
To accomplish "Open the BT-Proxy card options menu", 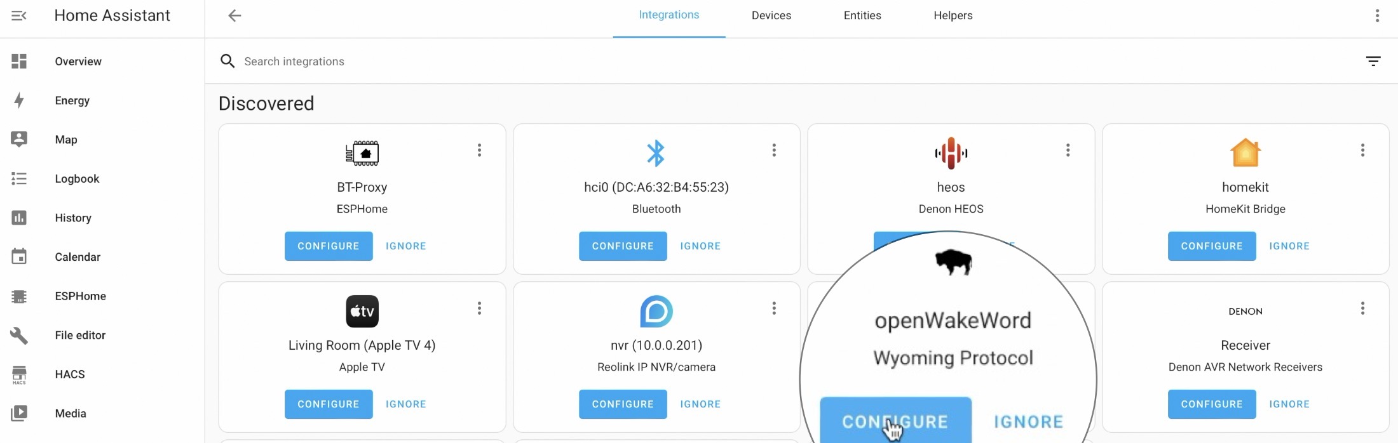I will 479,150.
